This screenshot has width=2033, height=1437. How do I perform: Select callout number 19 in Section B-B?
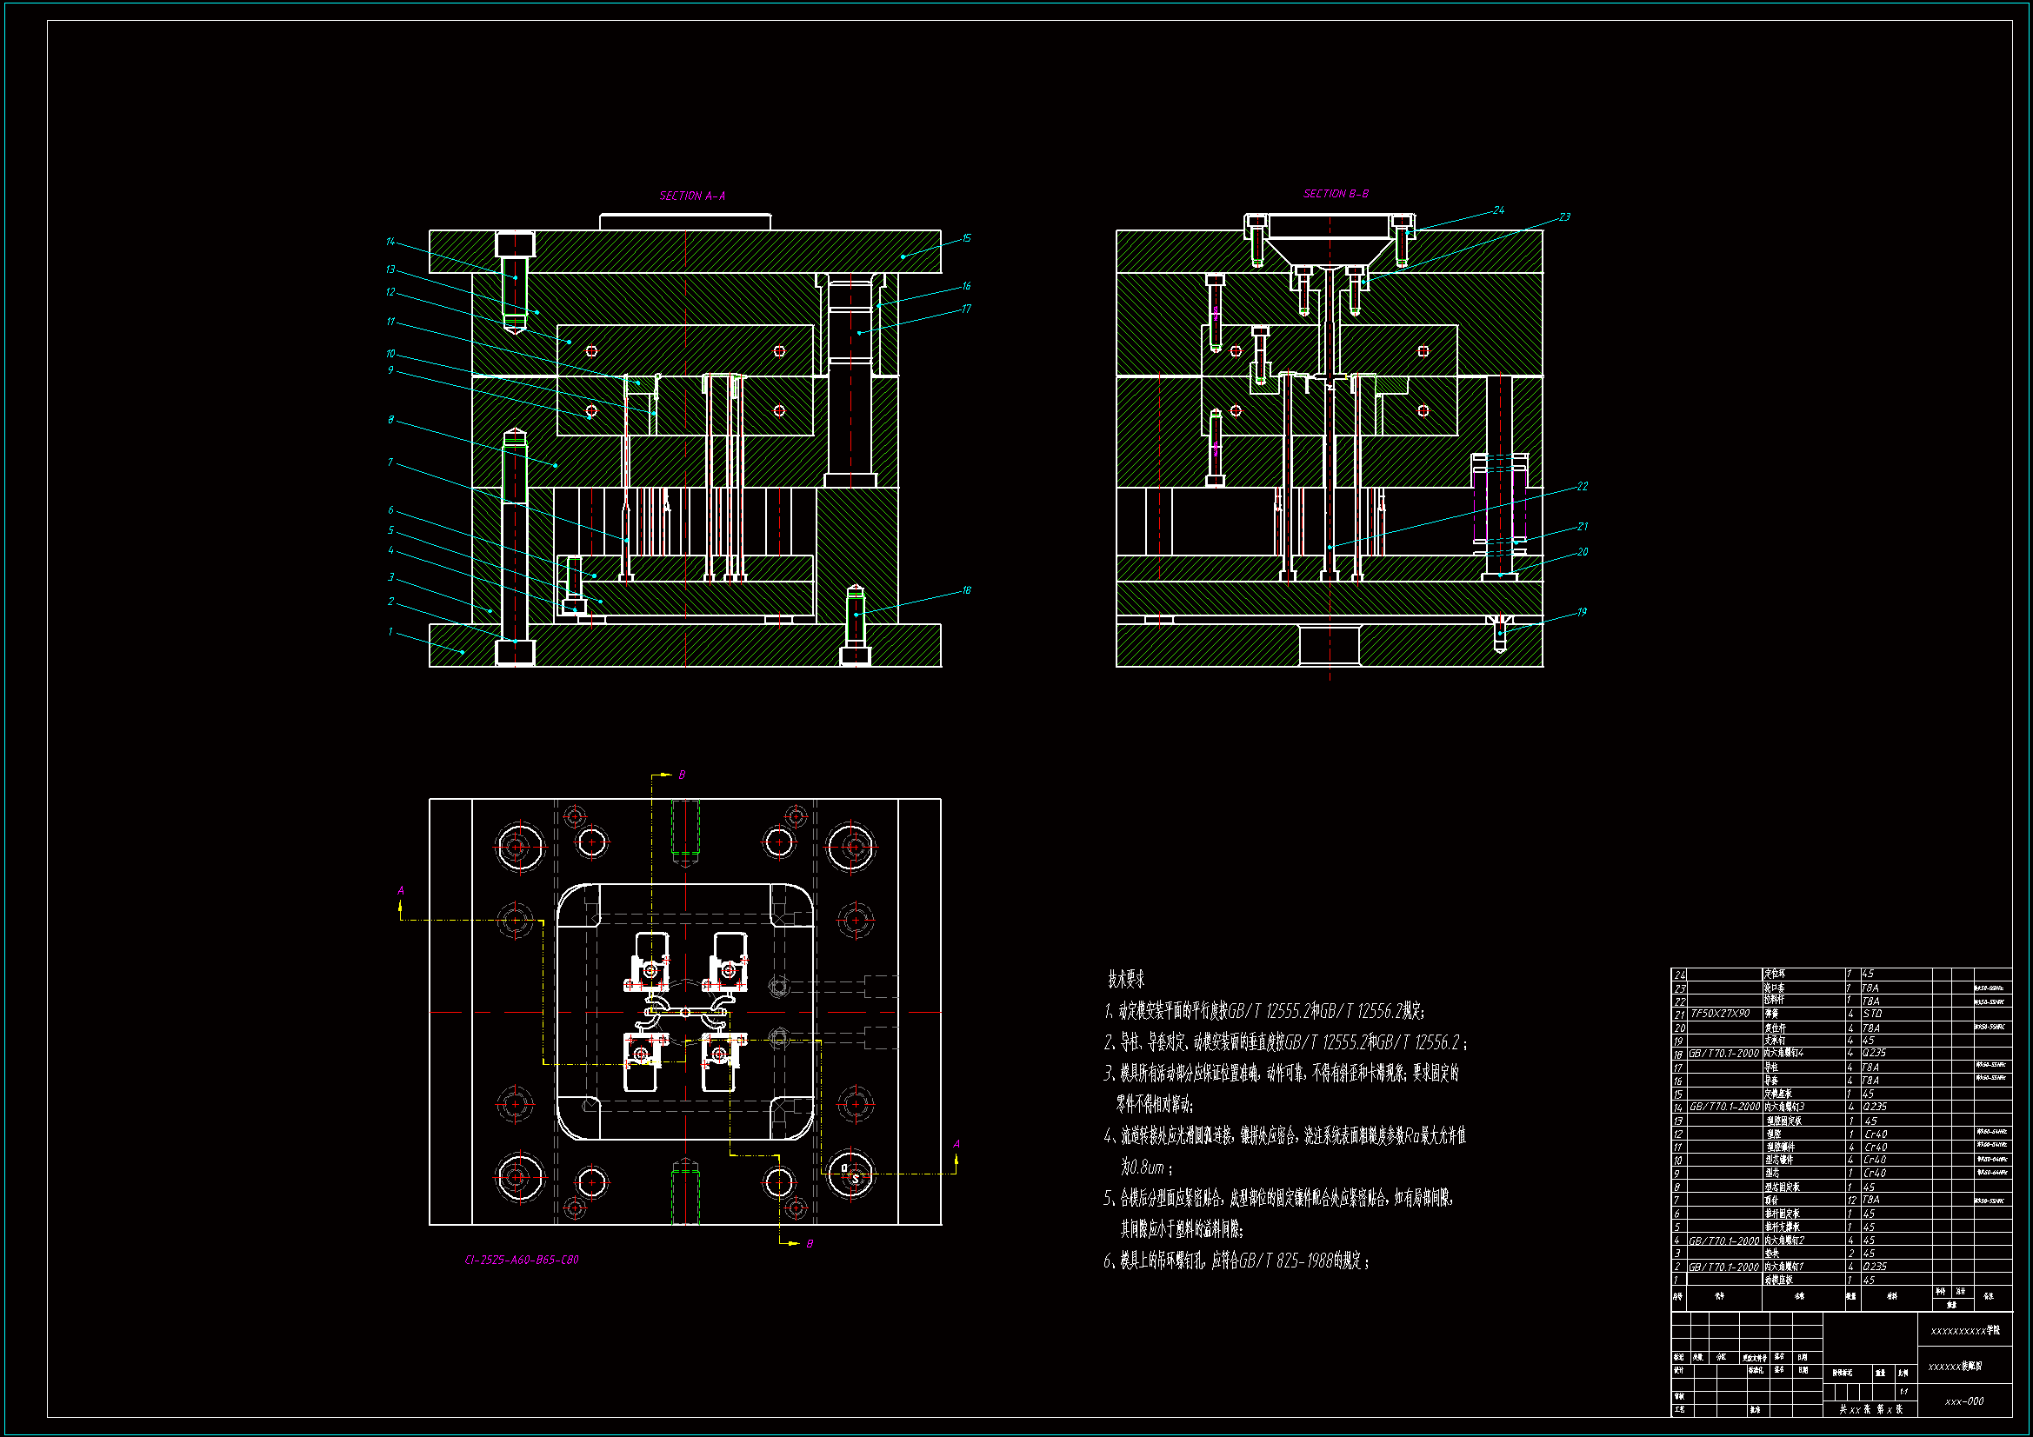1582,611
